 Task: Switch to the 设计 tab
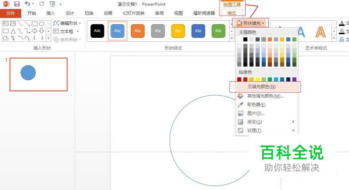[x=70, y=13]
